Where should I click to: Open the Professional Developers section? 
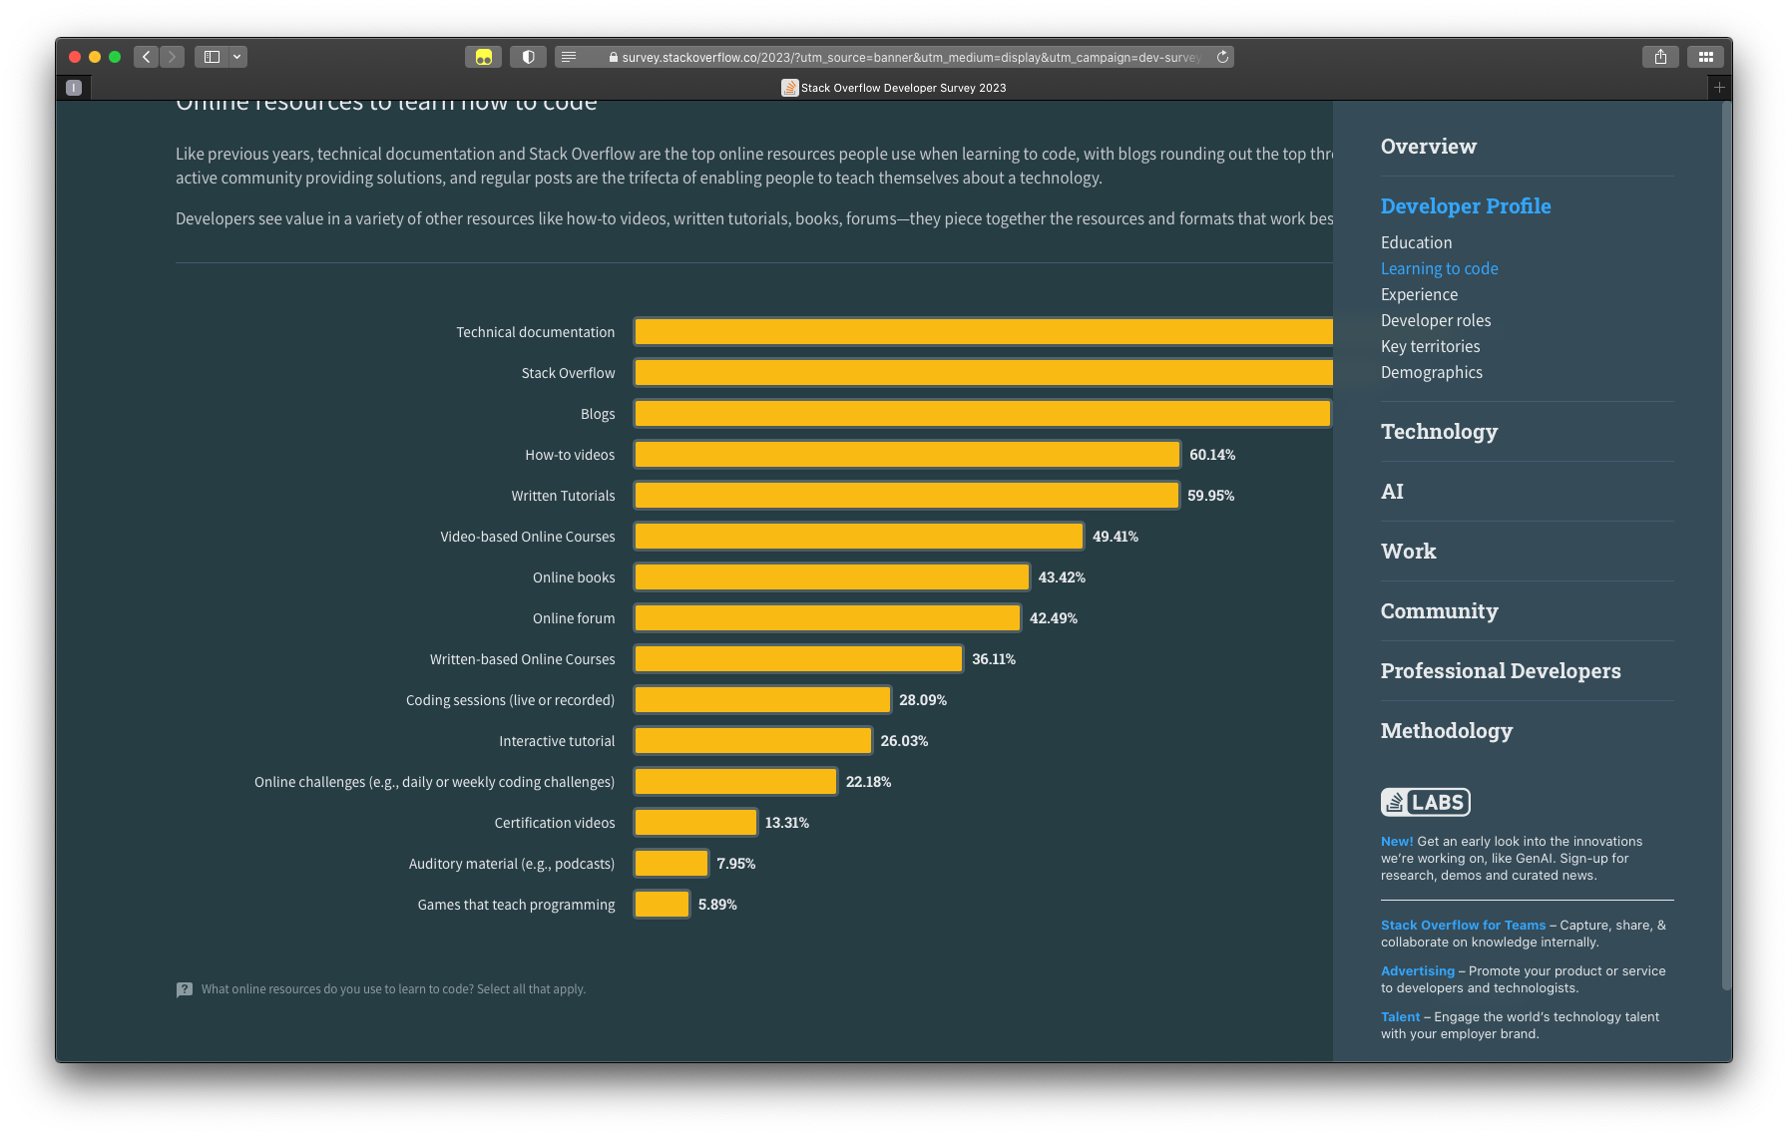click(x=1500, y=671)
